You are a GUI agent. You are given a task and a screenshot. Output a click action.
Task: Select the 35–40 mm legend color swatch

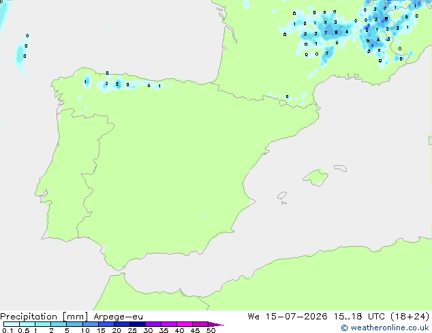(169, 324)
